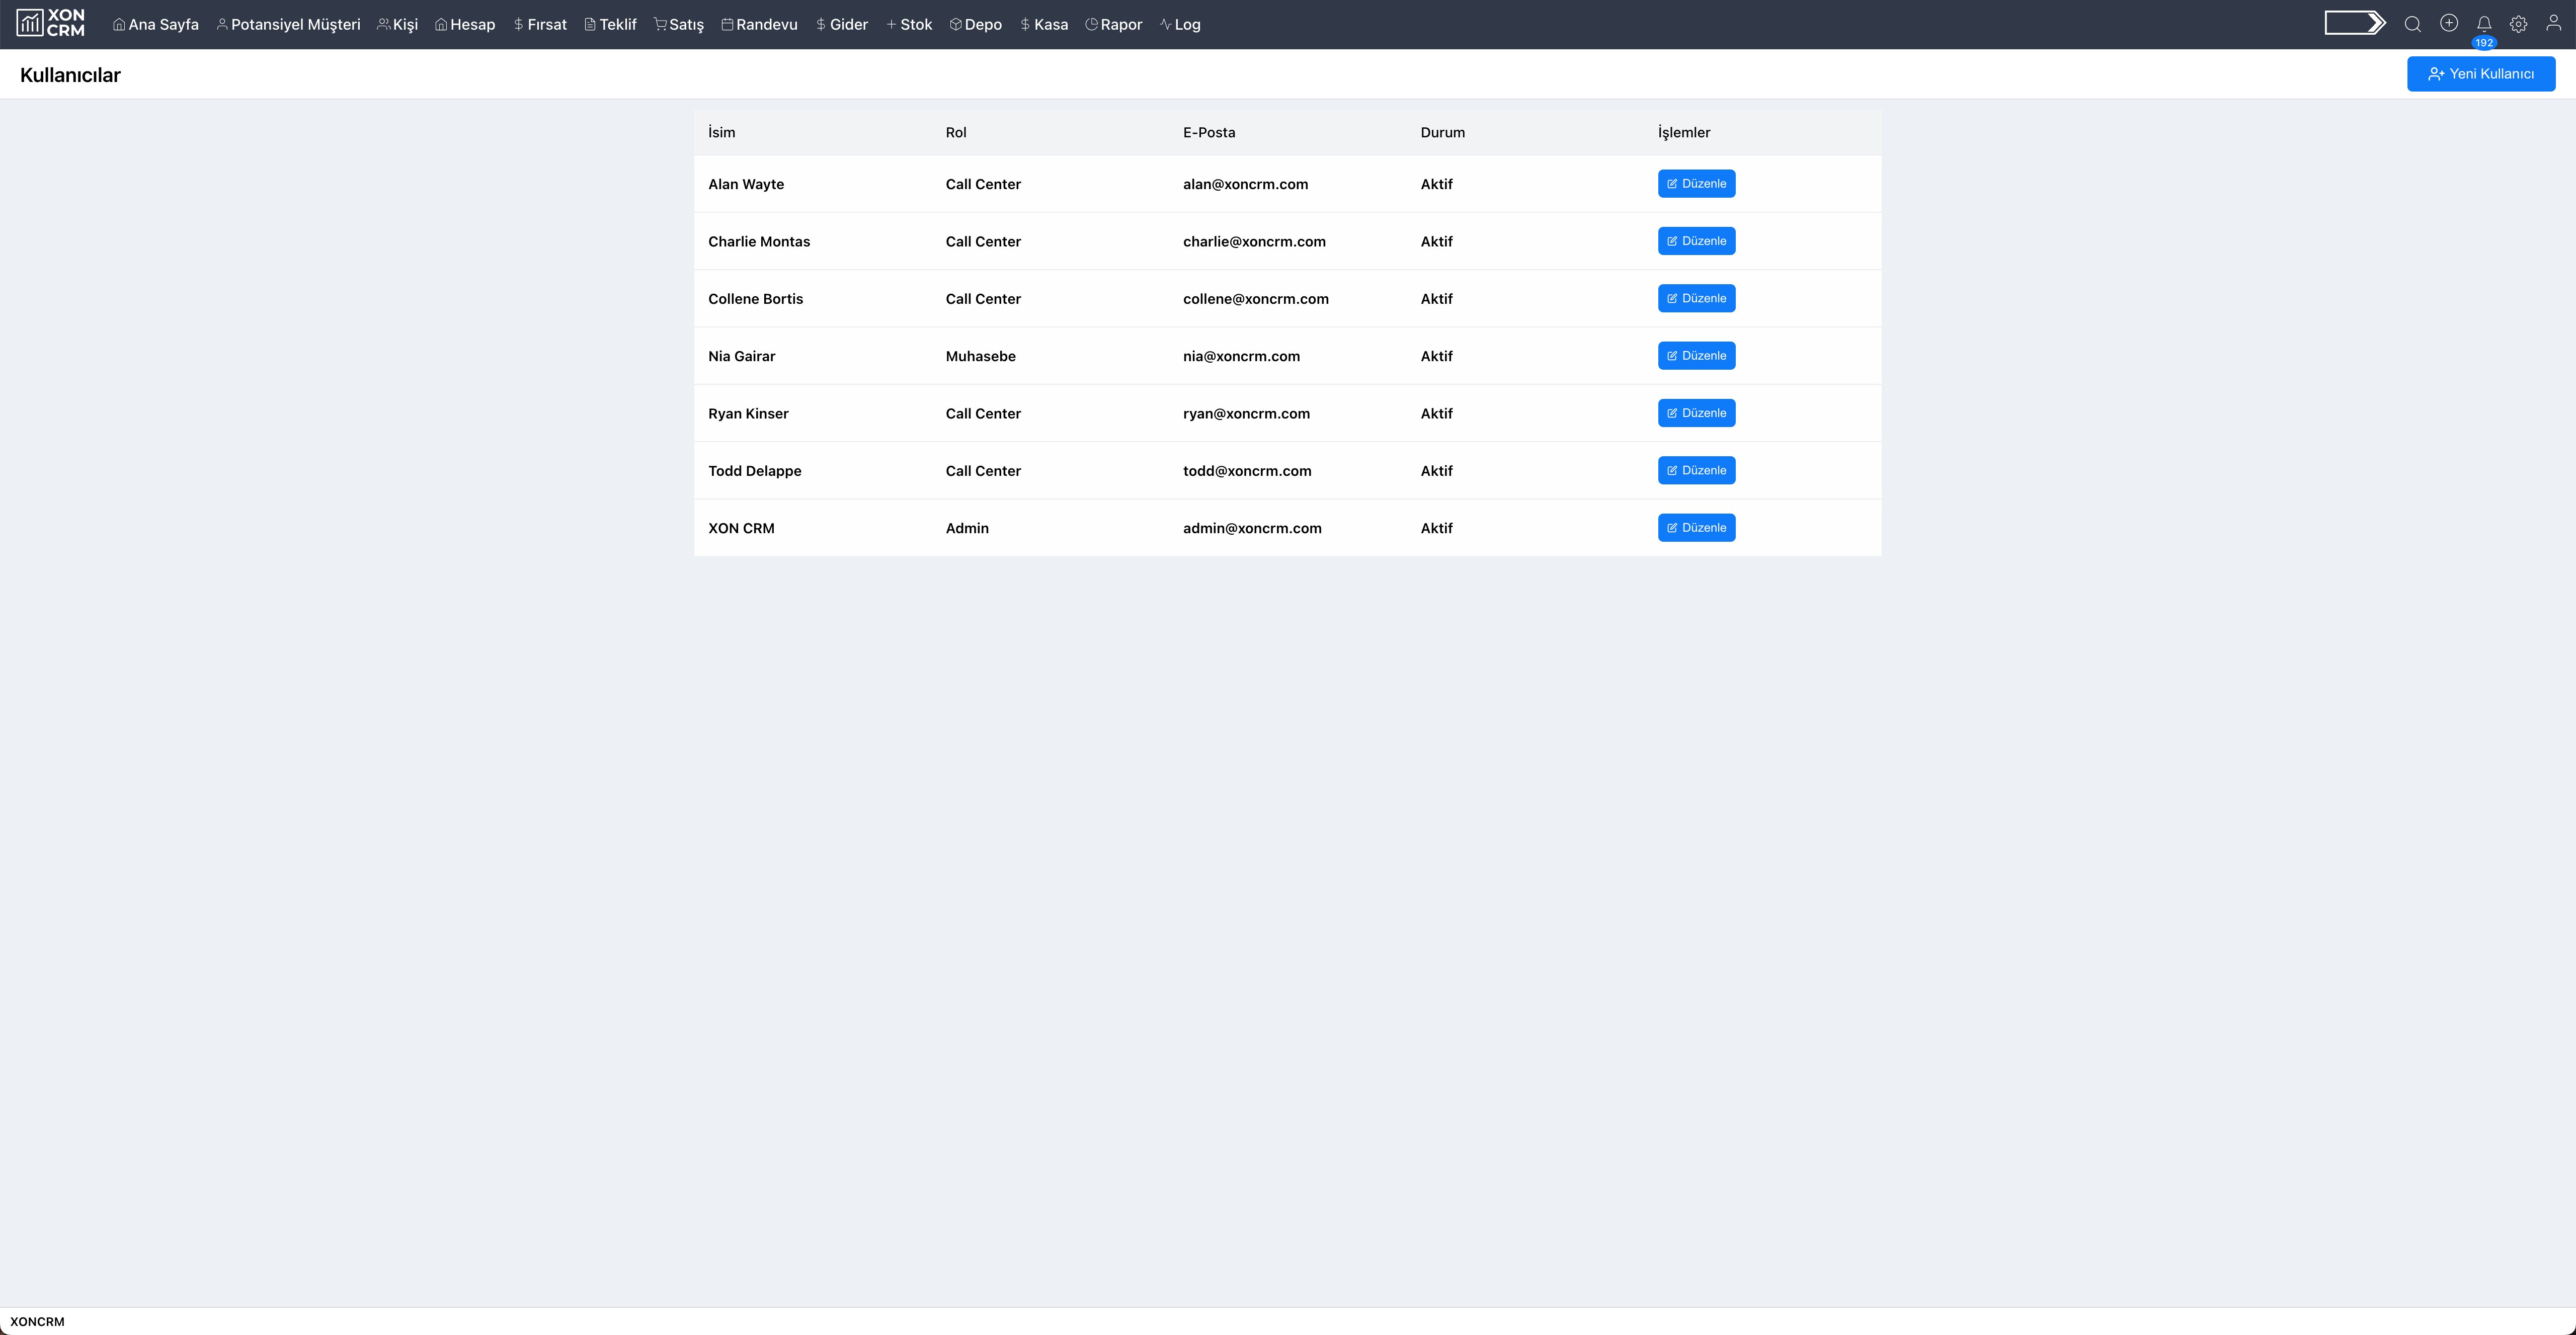Click the Kullanıcılar page title
This screenshot has height=1335, width=2576.
70,75
